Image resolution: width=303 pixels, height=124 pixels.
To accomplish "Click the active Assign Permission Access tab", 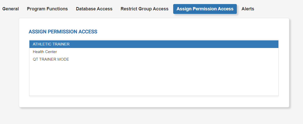I will [x=205, y=9].
